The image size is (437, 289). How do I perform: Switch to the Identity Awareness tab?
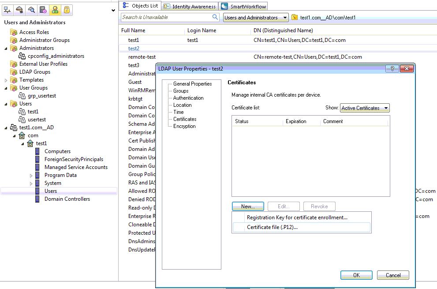point(190,6)
